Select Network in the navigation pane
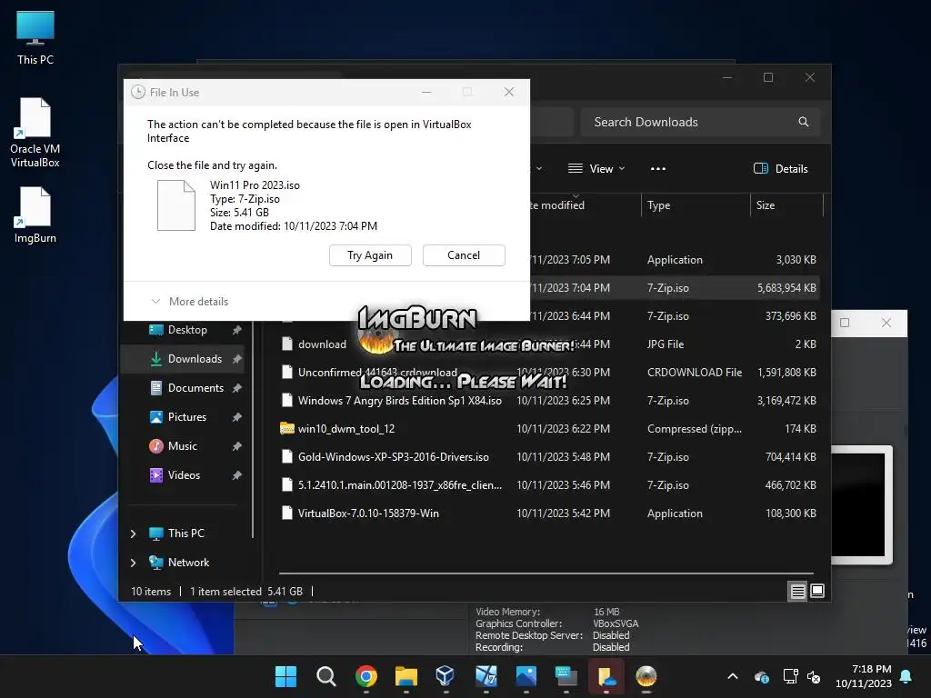This screenshot has width=931, height=698. pyautogui.click(x=188, y=563)
